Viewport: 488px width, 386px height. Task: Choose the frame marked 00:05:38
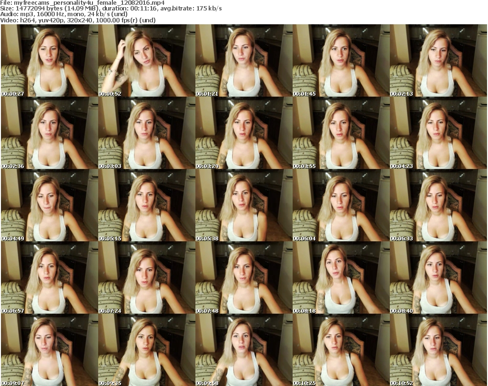244,206
